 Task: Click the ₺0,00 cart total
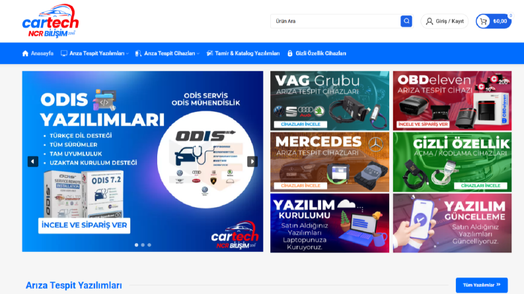point(500,21)
